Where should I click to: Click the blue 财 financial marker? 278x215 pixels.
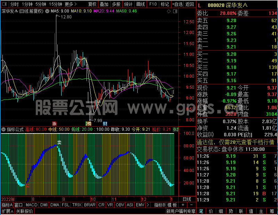(105, 123)
